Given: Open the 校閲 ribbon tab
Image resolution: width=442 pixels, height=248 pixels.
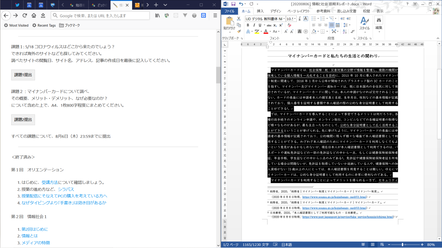Looking at the screenshot, I should (x=366, y=11).
